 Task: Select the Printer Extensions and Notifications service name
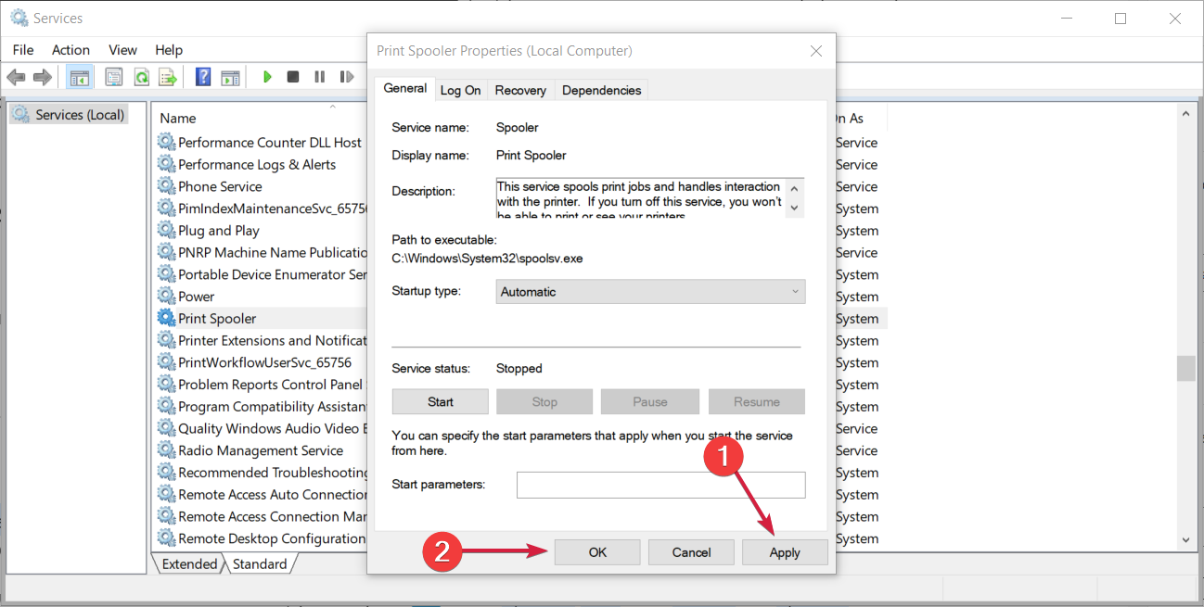274,340
